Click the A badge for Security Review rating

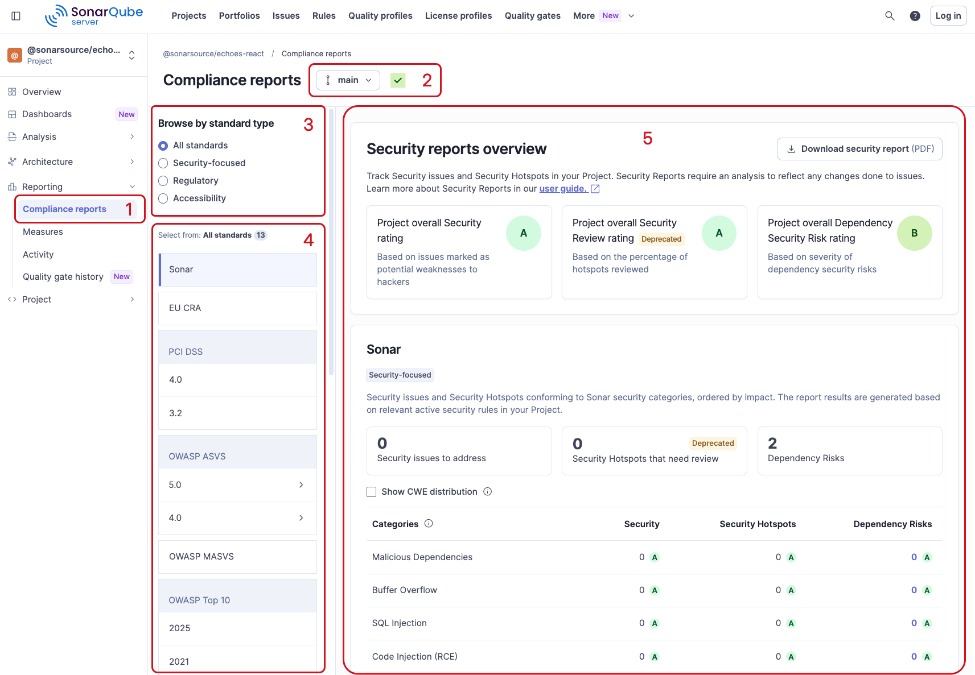click(719, 233)
